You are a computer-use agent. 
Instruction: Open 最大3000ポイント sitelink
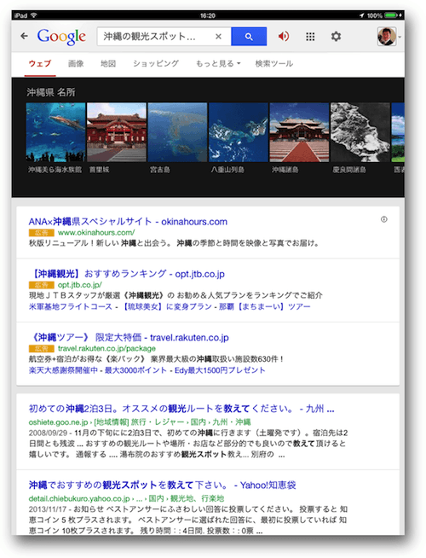(x=135, y=370)
